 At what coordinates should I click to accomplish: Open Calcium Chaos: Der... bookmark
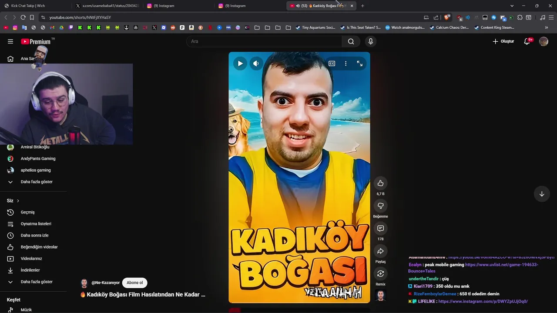(x=449, y=27)
